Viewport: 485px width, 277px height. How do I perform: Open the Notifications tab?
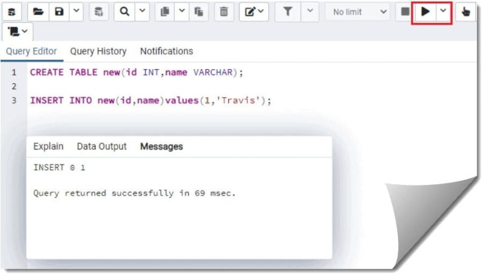point(166,52)
